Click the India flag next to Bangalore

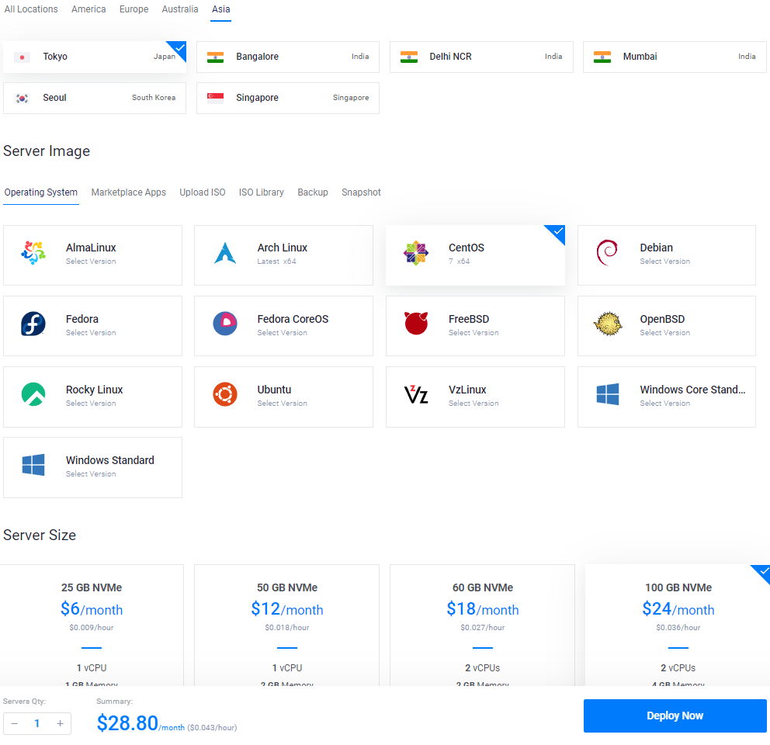215,57
